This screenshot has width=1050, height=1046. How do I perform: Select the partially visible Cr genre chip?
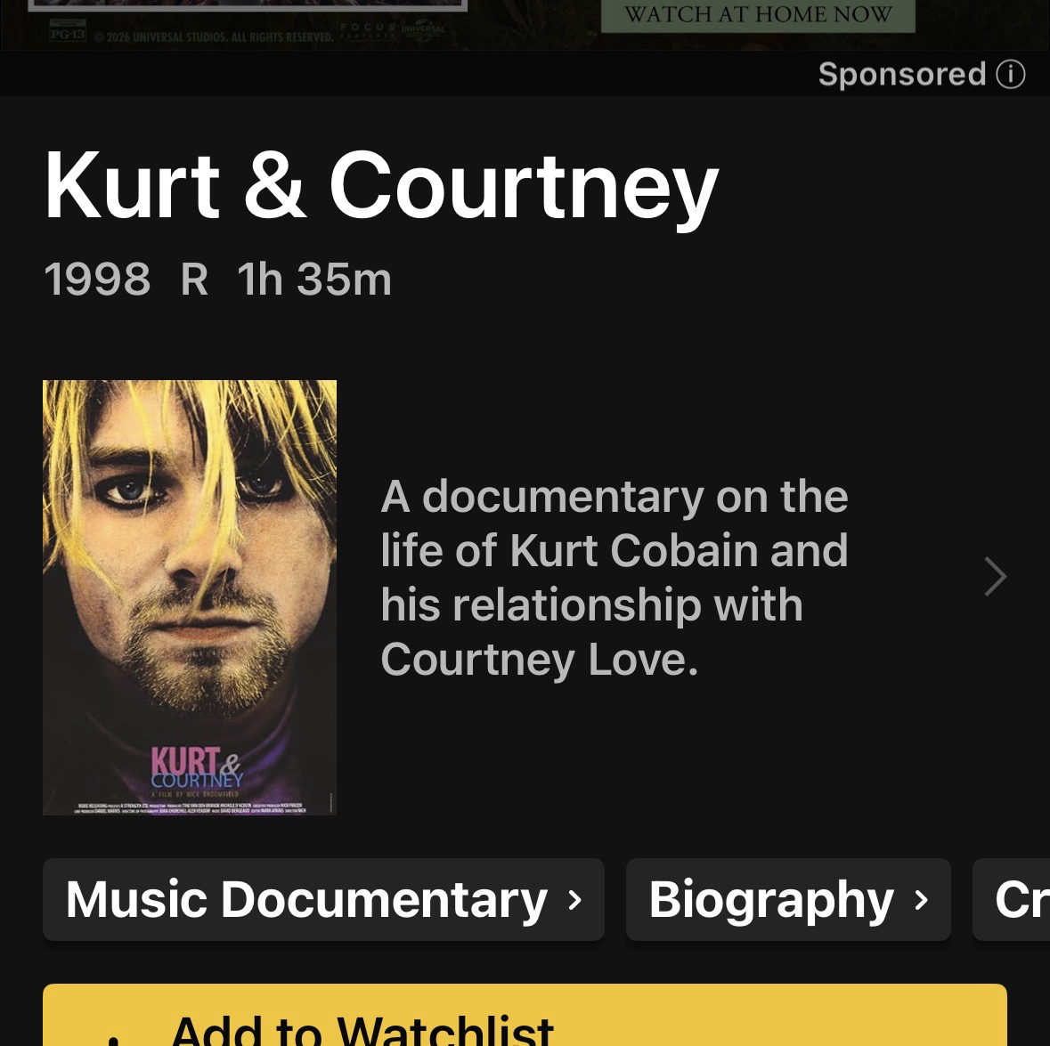pos(1011,899)
